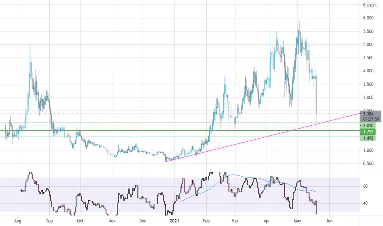383x226 pixels.
Task: Click the Oct date axis label
Action: pyautogui.click(x=80, y=221)
